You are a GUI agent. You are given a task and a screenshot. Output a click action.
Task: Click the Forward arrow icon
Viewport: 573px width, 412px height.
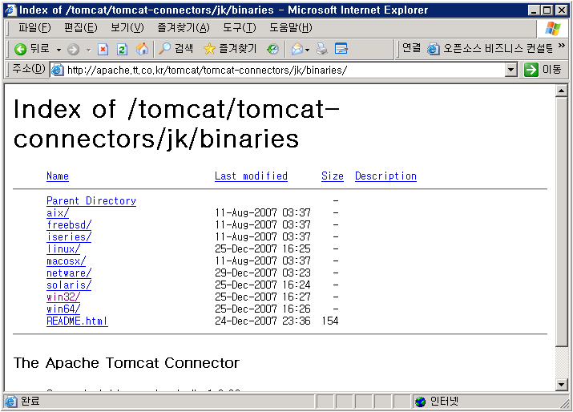click(73, 49)
